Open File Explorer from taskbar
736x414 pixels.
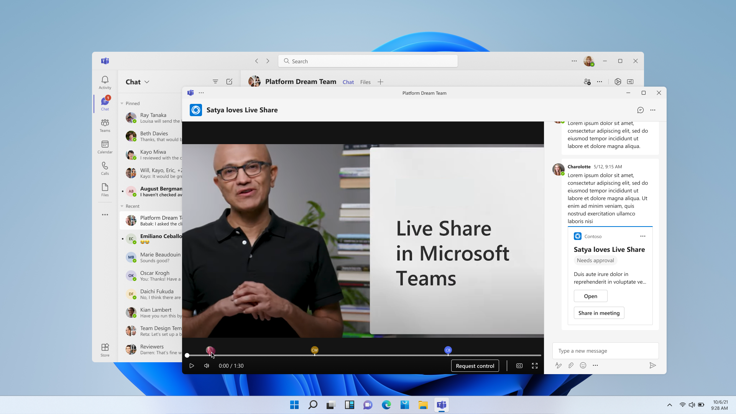(x=423, y=405)
